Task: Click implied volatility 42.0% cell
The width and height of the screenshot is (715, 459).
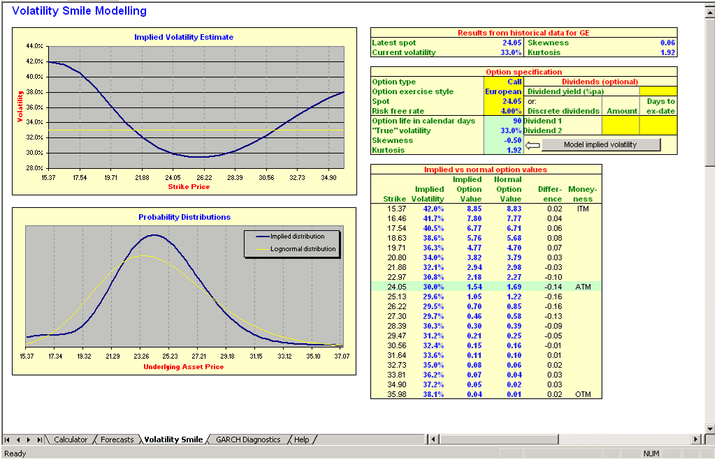Action: (x=433, y=209)
